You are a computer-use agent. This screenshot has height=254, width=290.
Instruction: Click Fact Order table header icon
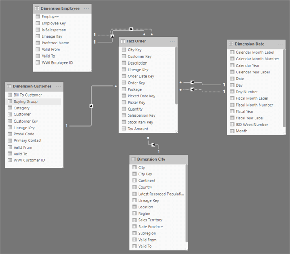(x=123, y=41)
